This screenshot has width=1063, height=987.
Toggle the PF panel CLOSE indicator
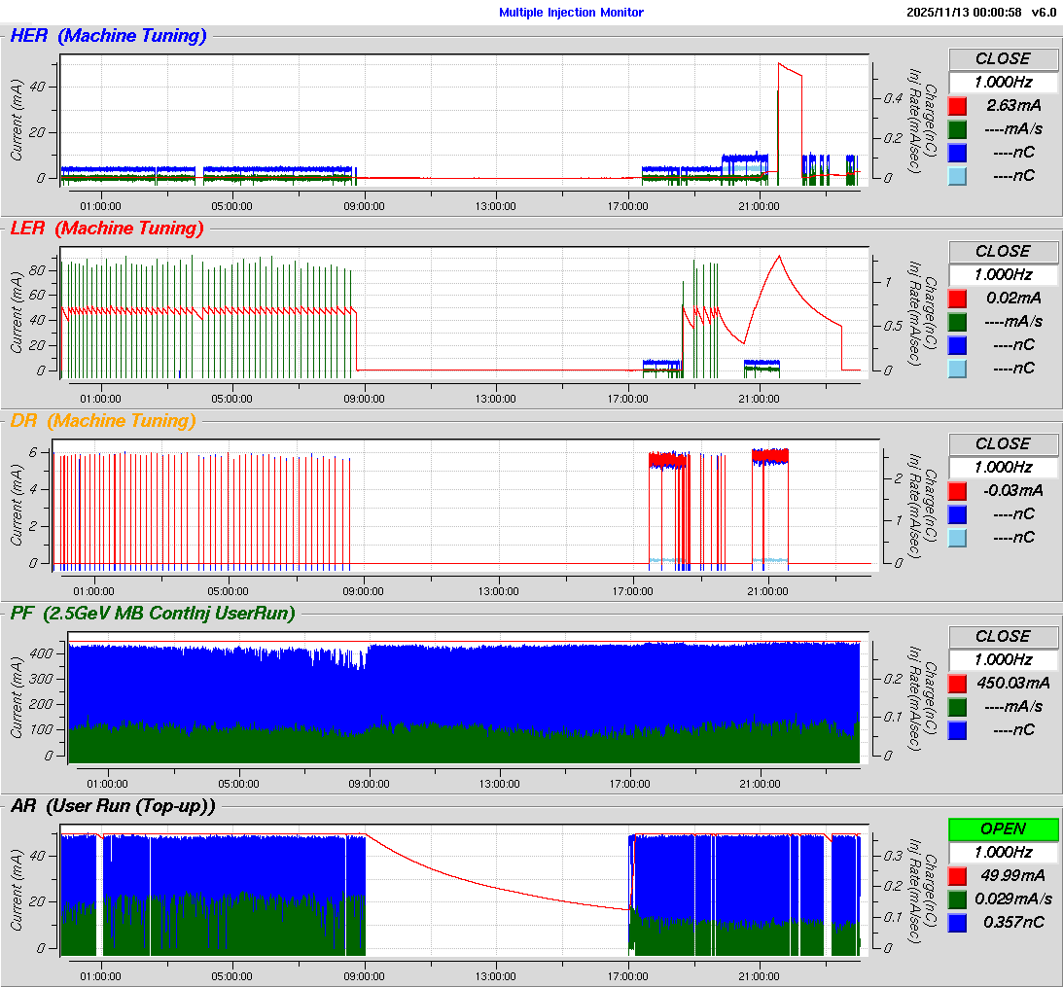(x=1003, y=636)
